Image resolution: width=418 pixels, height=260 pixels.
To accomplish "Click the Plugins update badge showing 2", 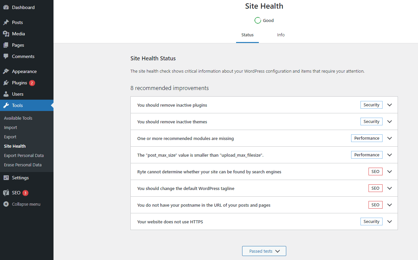I will [x=32, y=83].
